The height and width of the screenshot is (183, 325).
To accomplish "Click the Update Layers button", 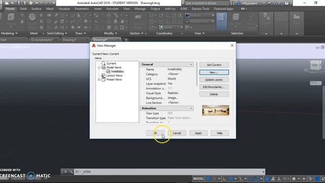I will click(x=214, y=80).
